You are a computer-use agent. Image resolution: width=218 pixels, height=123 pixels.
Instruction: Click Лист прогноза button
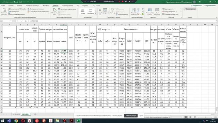point(157,12)
